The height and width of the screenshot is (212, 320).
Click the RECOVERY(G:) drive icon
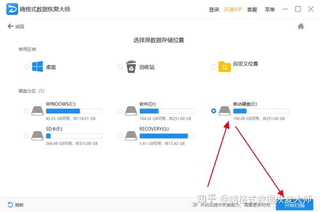pyautogui.click(x=131, y=136)
